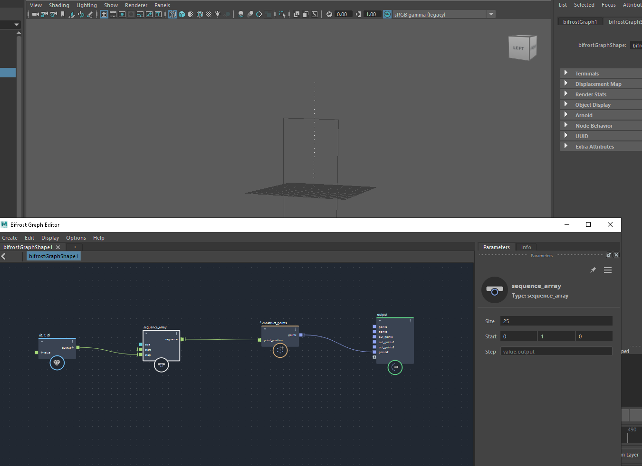Toggle wireframe display mode
The height and width of the screenshot is (466, 642).
coord(172,14)
